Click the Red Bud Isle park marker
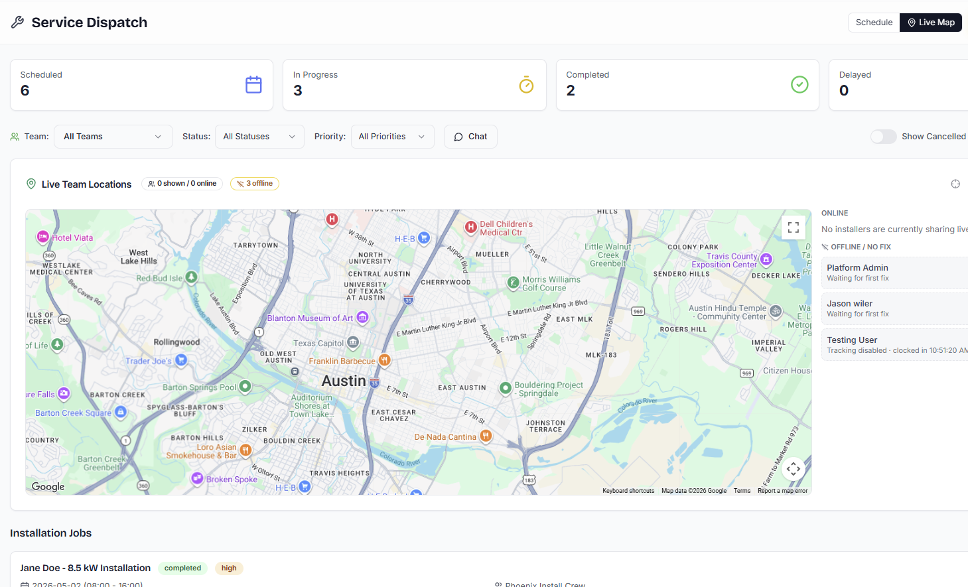The image size is (968, 587). click(192, 277)
